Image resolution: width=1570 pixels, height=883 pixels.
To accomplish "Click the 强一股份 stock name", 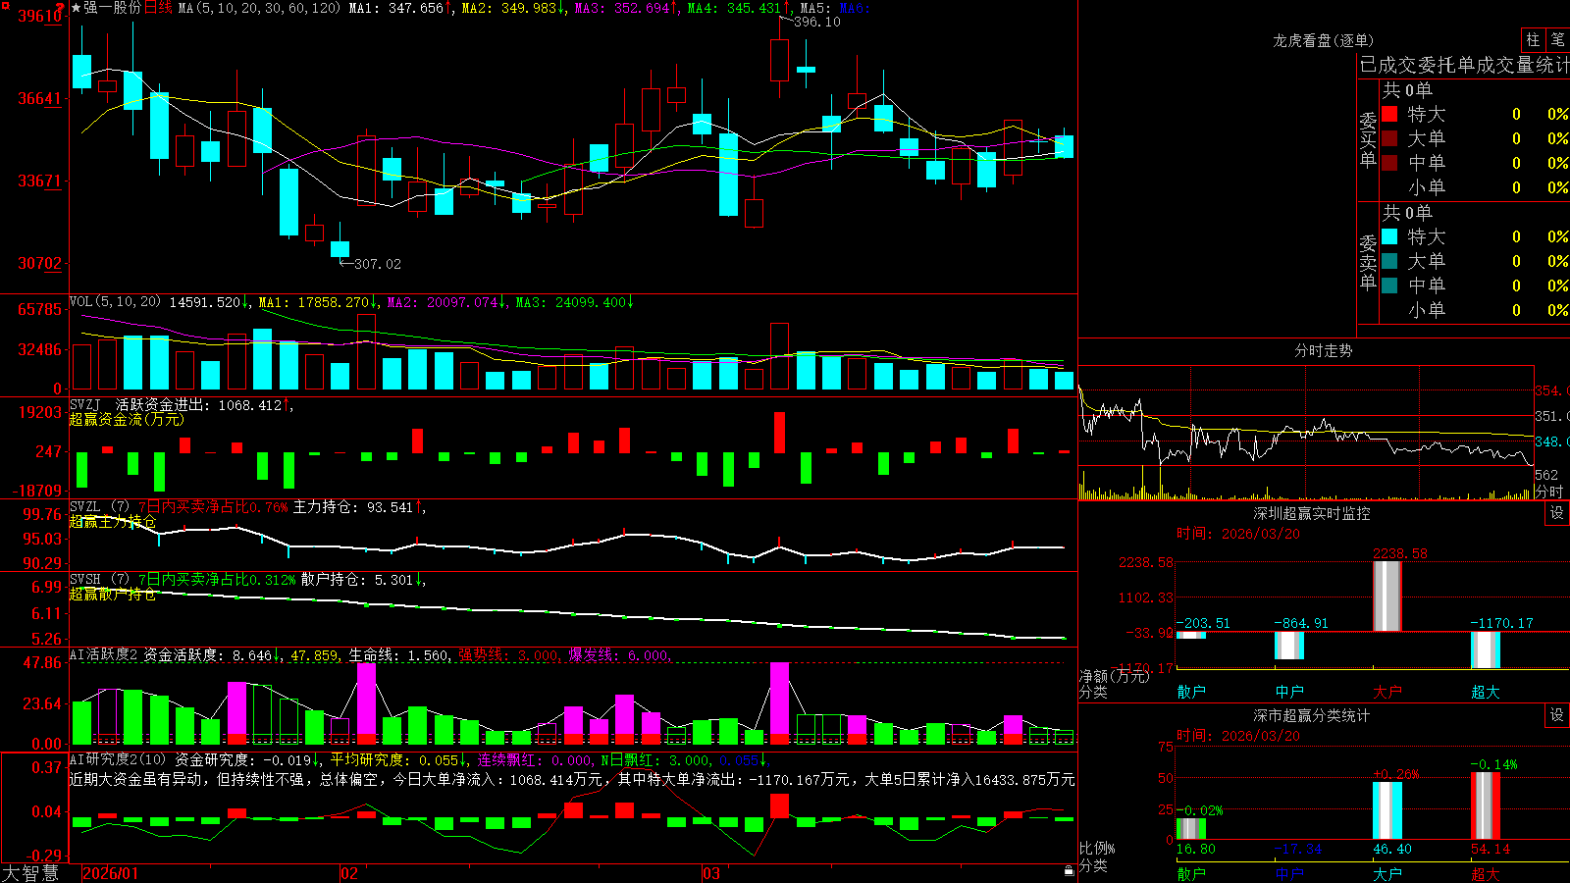I will tap(113, 8).
